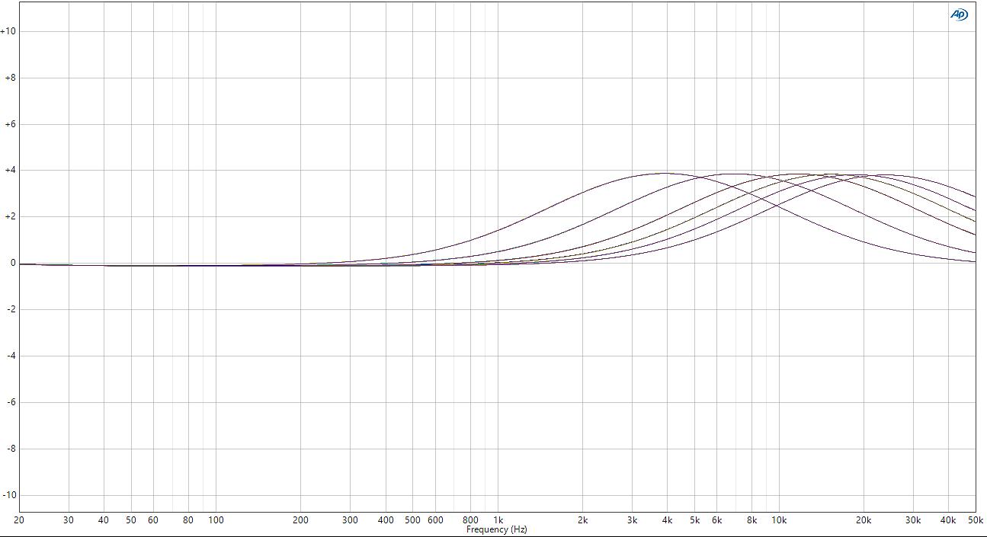Select the +10 label on vertical axis
The height and width of the screenshot is (537, 987).
pos(8,31)
